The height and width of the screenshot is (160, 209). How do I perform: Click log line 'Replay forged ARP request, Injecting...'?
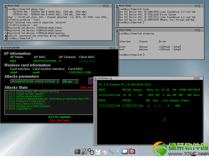(33, 91)
